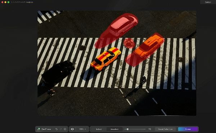Viewport: 216px width, 133px height.
Task: Adjust the brush size slider
Action: pyautogui.click(x=135, y=129)
